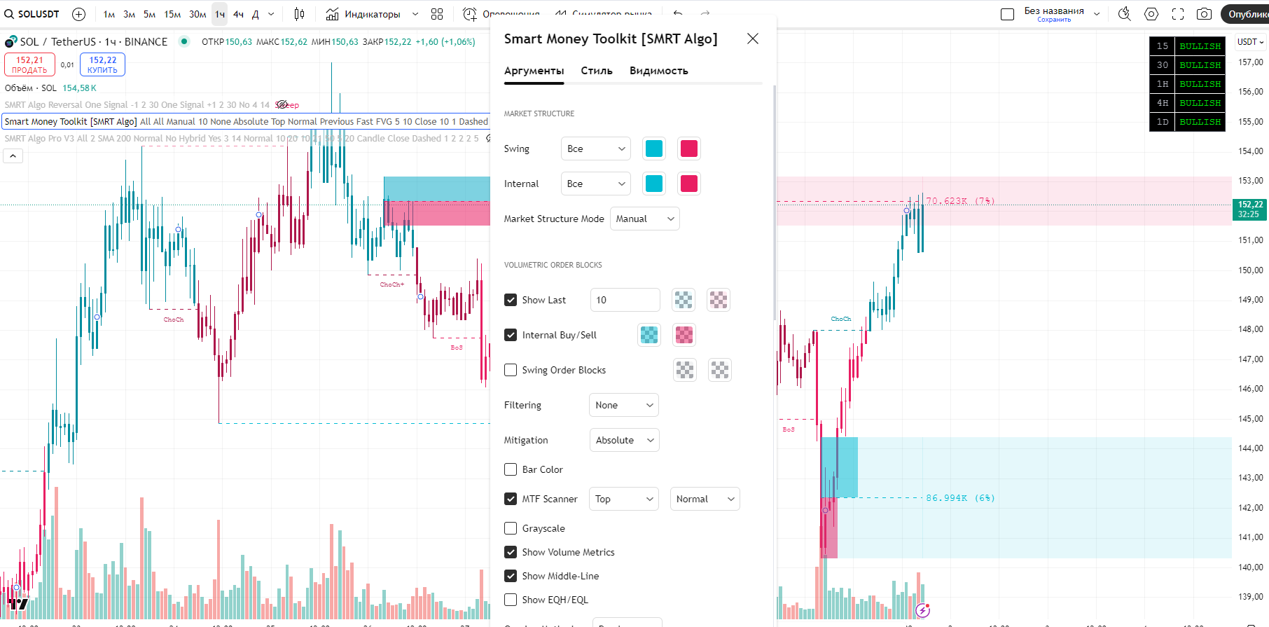Close the Smart Money Toolkit settings dialog
1269x627 pixels.
[x=753, y=39]
